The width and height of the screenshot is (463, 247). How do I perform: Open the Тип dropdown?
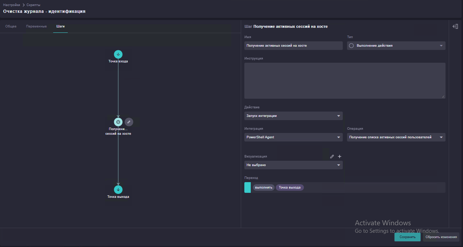[396, 46]
